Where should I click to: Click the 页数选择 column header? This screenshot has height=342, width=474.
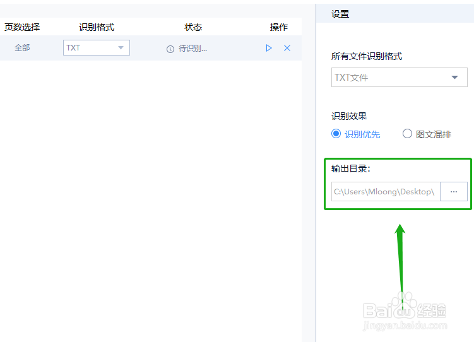(x=22, y=27)
